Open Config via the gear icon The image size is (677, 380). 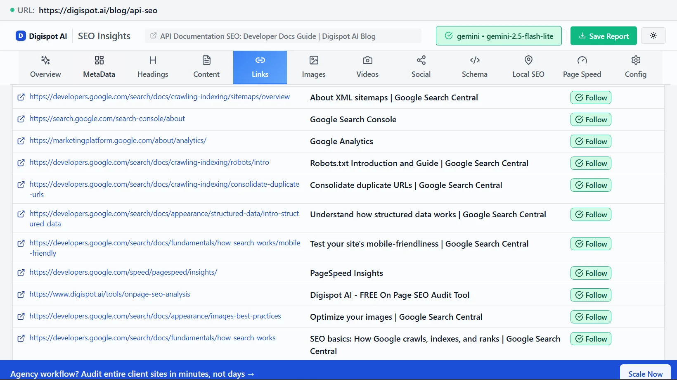coord(635,60)
